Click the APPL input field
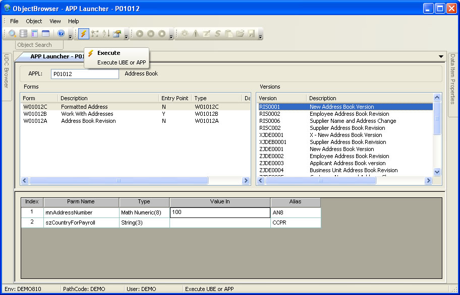This screenshot has width=460, height=295. [x=85, y=74]
